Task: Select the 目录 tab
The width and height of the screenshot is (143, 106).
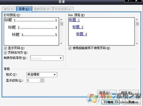Action: [x=24, y=9]
